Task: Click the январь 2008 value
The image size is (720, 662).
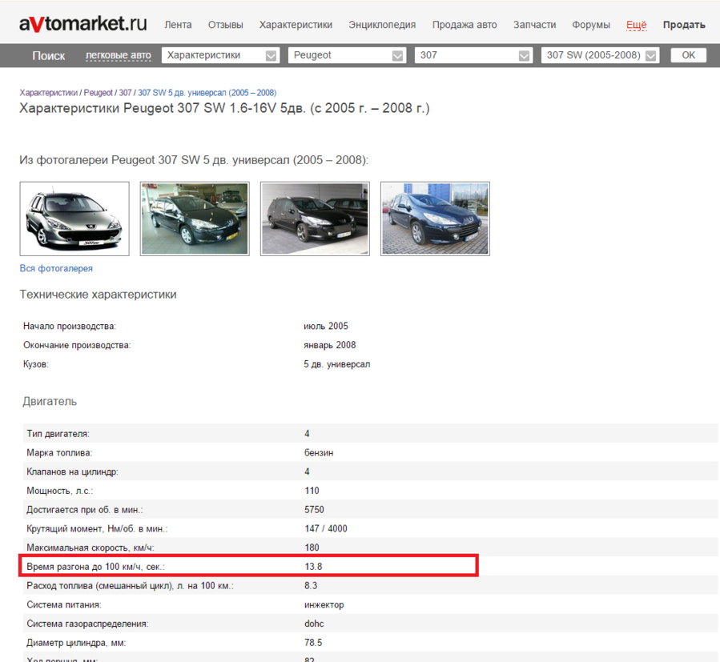Action: pyautogui.click(x=330, y=345)
